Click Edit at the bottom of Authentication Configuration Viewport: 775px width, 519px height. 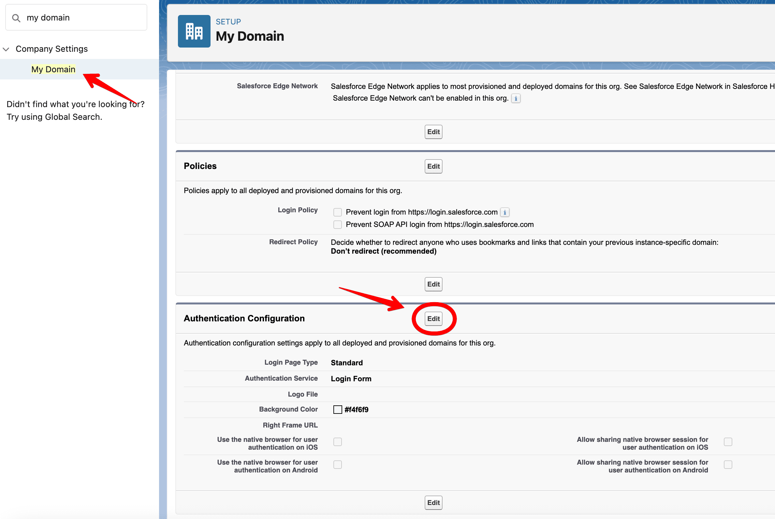click(x=433, y=502)
